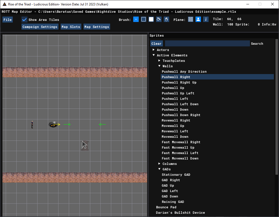The image size is (279, 217).
Task: Select the outlined rectangle brush
Action: (143, 19)
